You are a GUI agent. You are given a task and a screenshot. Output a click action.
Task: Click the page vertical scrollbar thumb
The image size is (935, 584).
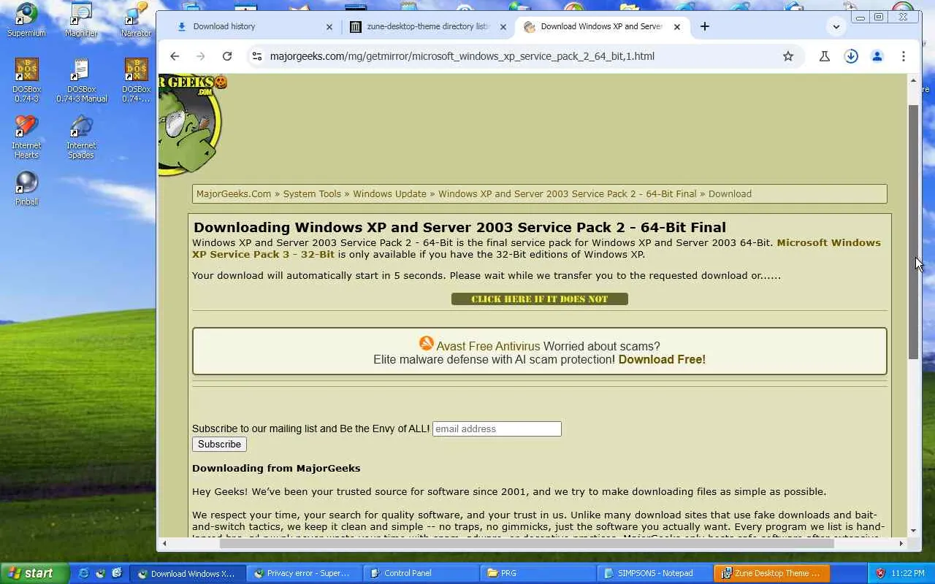tap(913, 231)
